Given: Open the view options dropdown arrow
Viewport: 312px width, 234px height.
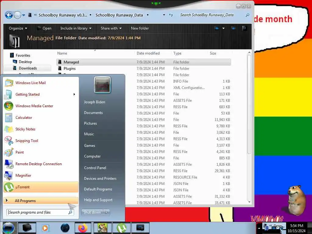Looking at the screenshot, I should click(x=223, y=28).
